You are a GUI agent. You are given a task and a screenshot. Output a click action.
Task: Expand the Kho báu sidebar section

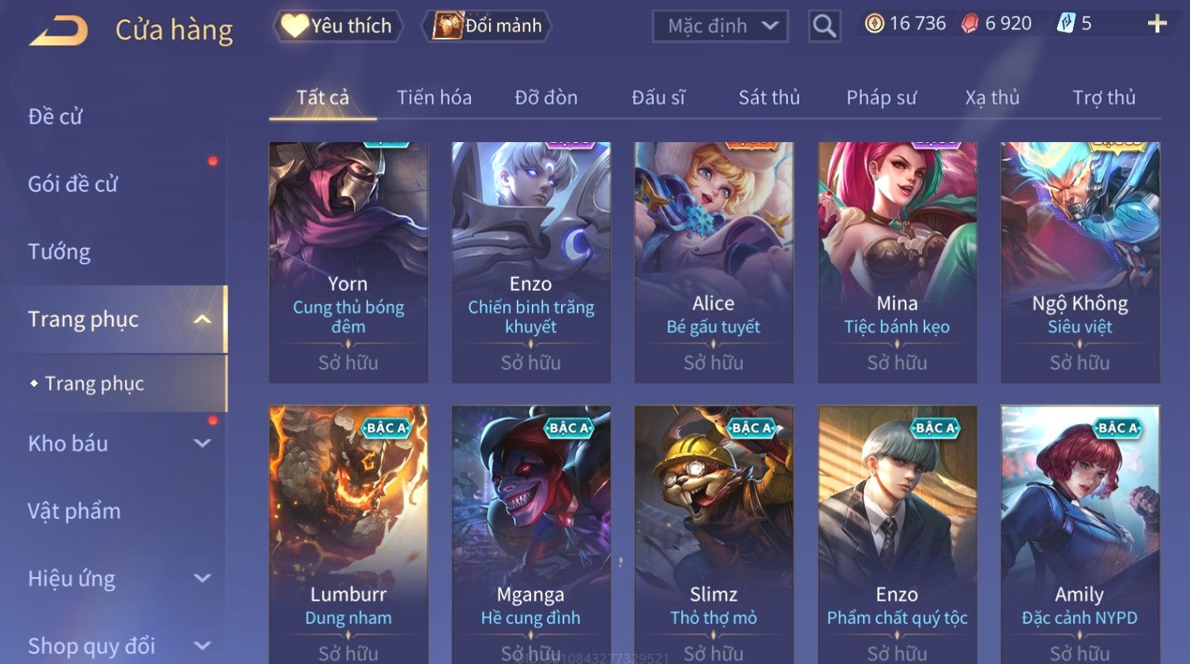[202, 444]
